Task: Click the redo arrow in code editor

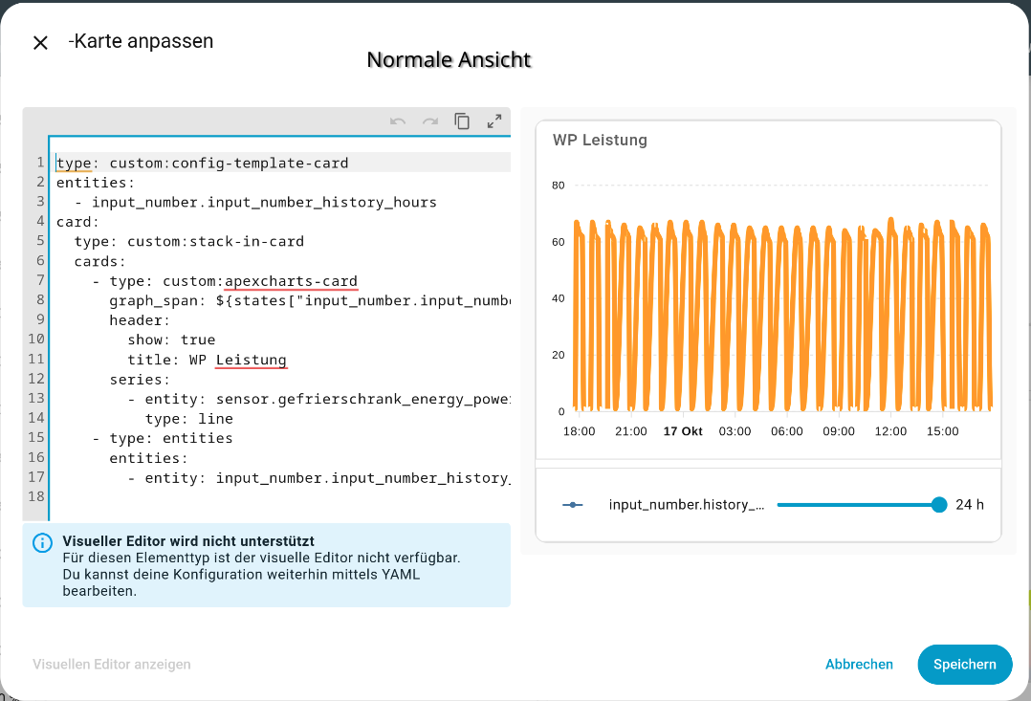Action: [x=430, y=121]
